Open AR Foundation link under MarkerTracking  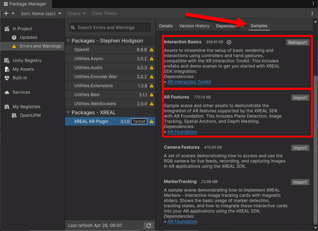(x=182, y=222)
